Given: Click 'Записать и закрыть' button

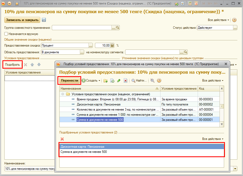Looking at the screenshot, I should [x=22, y=20].
